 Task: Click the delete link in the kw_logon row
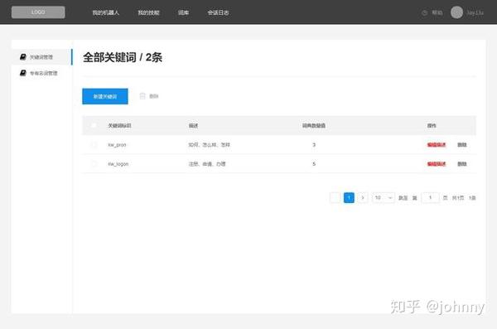[x=462, y=164]
